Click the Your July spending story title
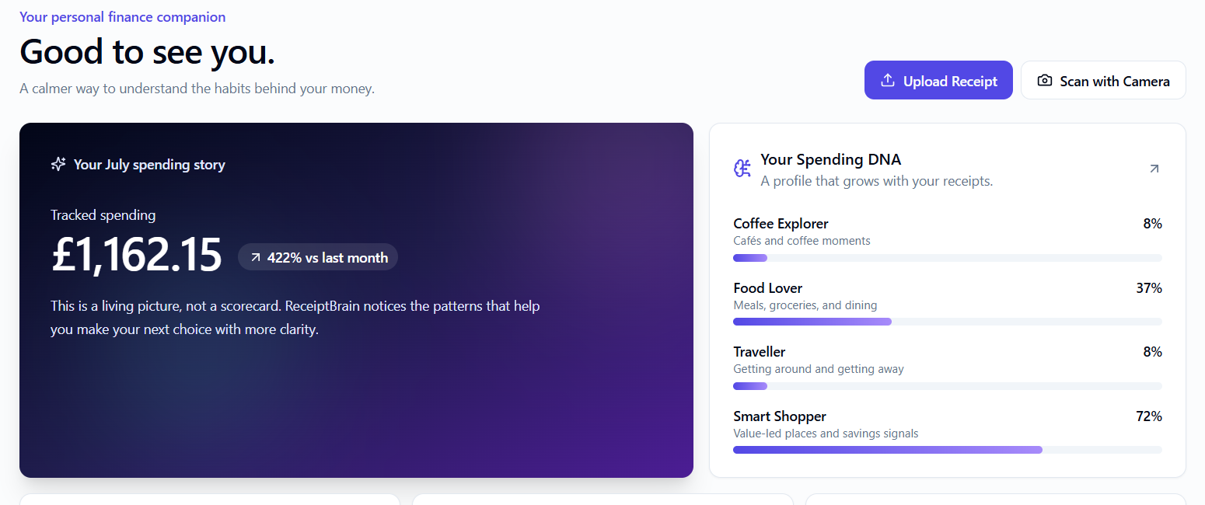Screen dimensions: 1205x505 point(149,165)
